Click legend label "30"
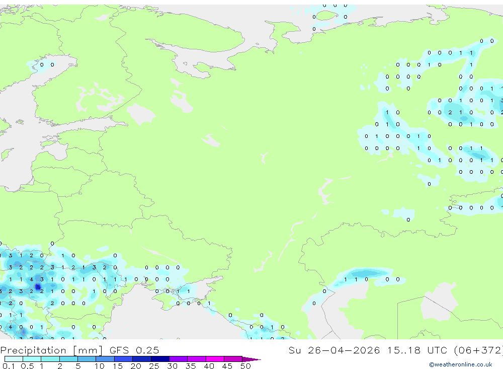This screenshot has height=369, width=503. click(x=172, y=366)
